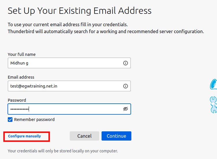
Task: Click the "Thunderbird will automatically search" description line
Action: (x=106, y=31)
